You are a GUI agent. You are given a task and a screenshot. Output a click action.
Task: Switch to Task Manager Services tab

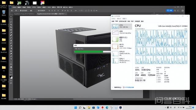[x=142, y=21]
